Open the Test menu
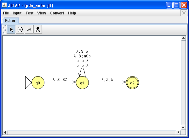The width and height of the screenshot is (189, 138). coord(30,13)
